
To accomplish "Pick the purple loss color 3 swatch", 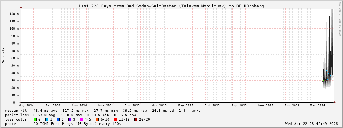I will [70, 119].
